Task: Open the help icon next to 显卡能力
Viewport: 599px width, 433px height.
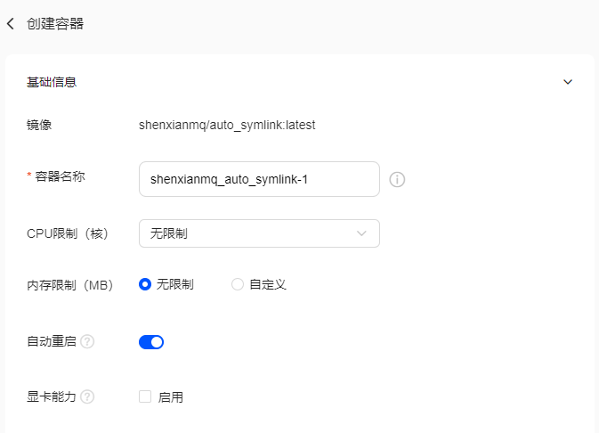Action: coord(87,396)
